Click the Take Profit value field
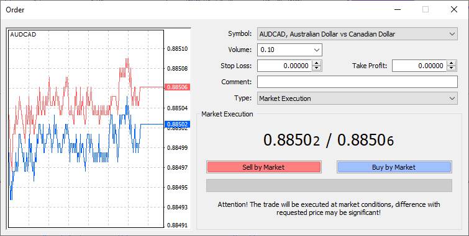469x236 pixels. [419, 66]
